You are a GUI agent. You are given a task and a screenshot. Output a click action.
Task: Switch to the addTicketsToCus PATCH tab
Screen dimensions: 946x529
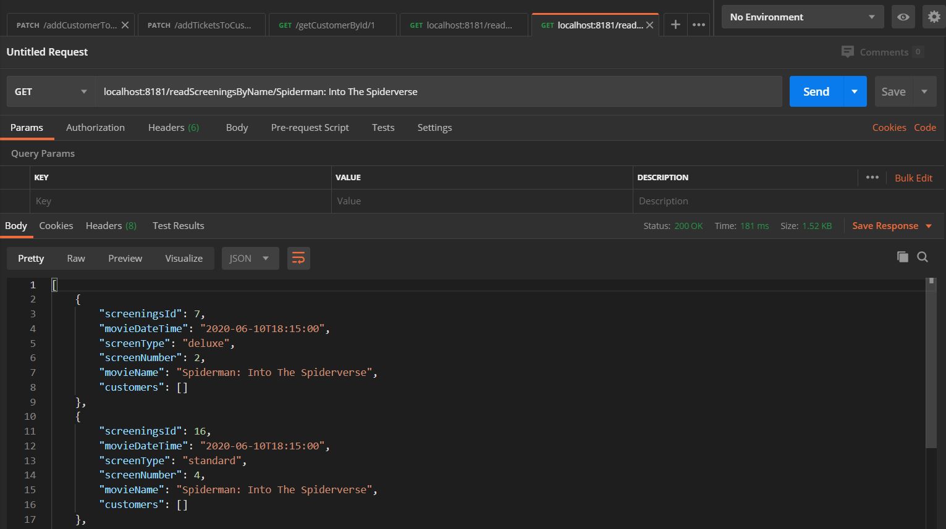click(201, 25)
